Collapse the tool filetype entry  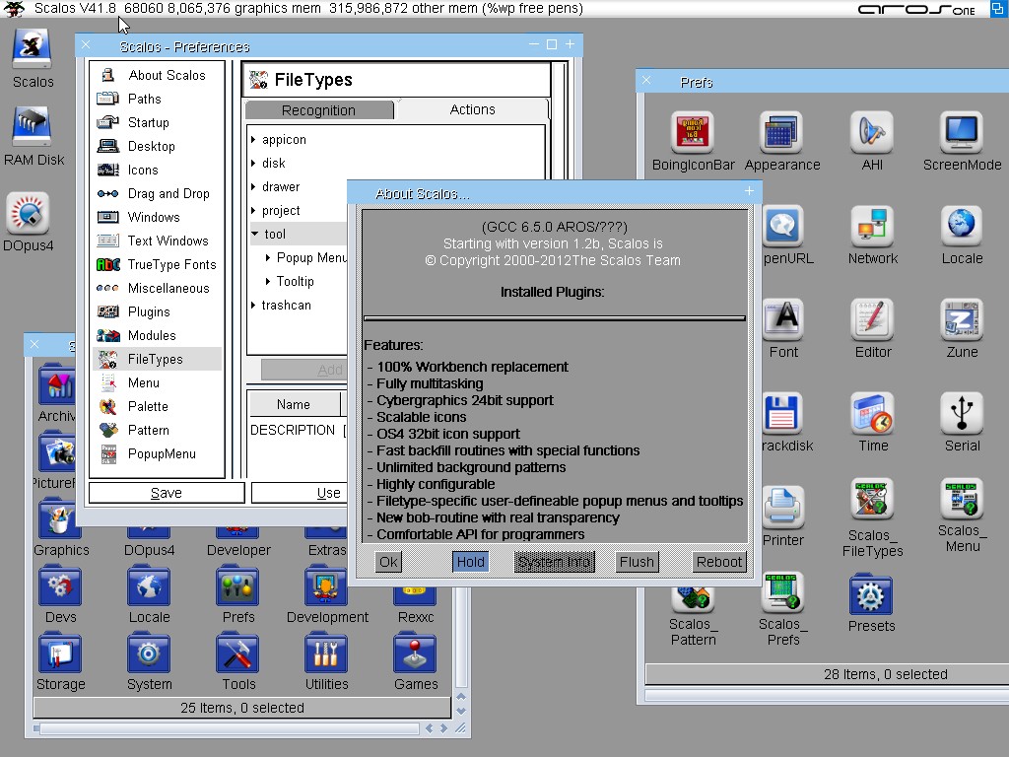(254, 235)
